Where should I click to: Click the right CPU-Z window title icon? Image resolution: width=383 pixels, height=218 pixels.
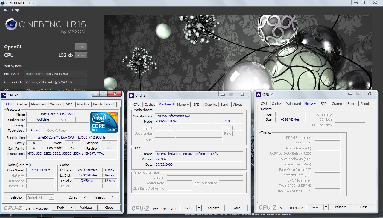click(x=259, y=95)
